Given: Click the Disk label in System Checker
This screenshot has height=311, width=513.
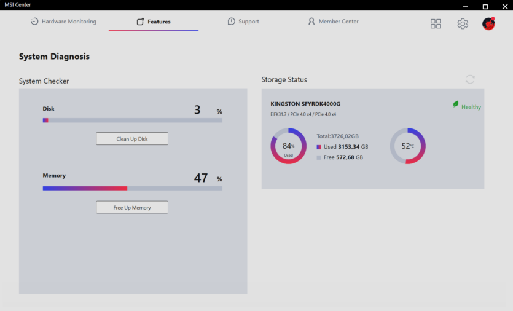Looking at the screenshot, I should click(x=49, y=109).
